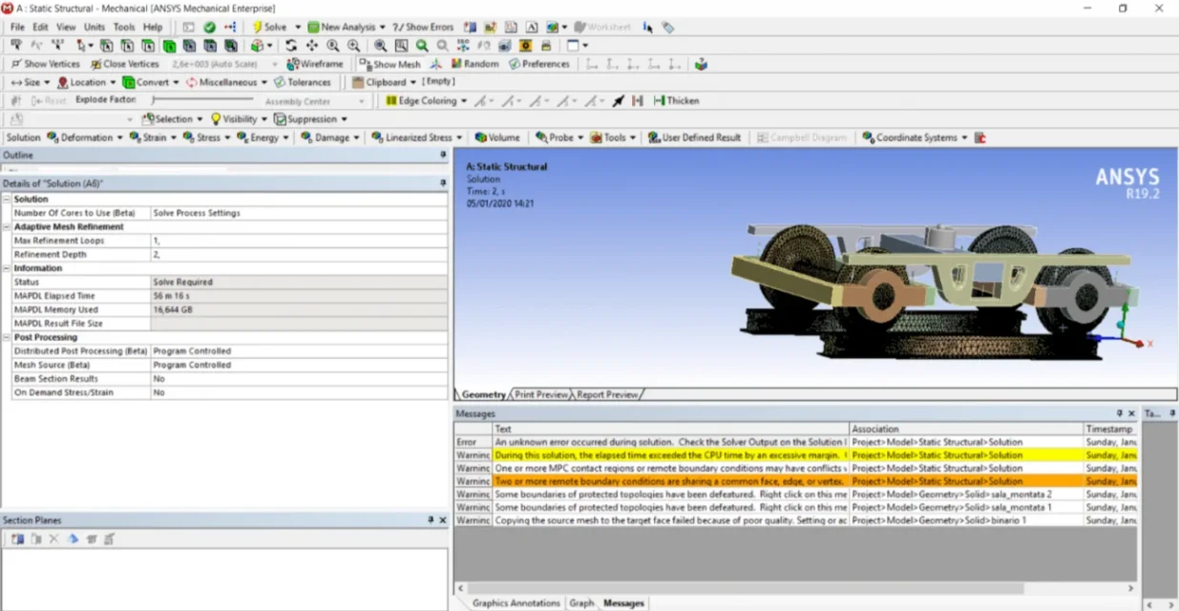Switch to the Report Preview tab

tap(607, 394)
